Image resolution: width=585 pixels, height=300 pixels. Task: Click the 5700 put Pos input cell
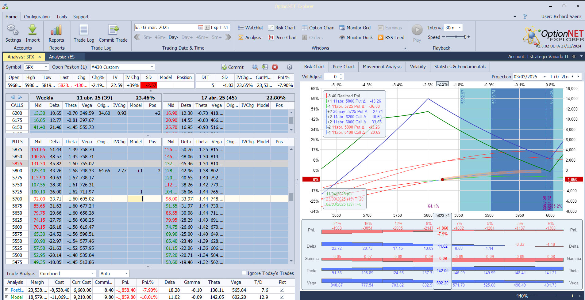(152, 199)
